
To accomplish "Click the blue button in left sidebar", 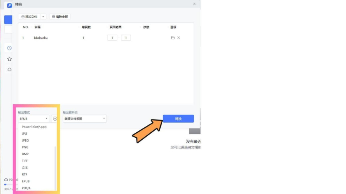I will [x=8, y=20].
